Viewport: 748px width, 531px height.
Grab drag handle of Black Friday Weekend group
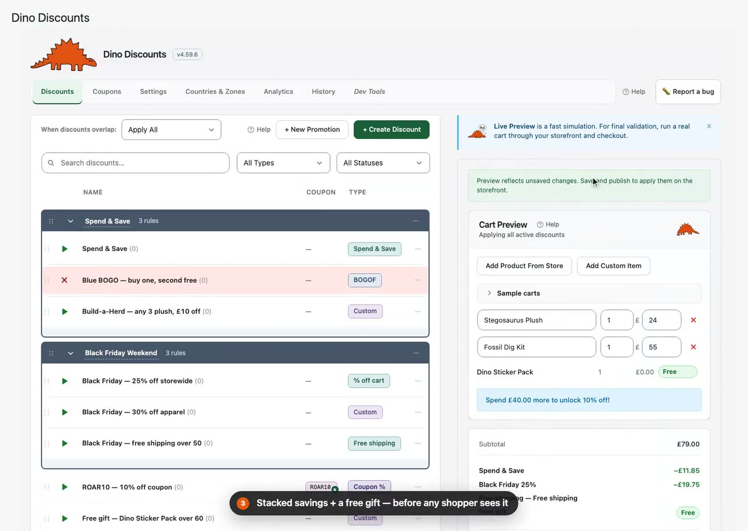tap(51, 353)
